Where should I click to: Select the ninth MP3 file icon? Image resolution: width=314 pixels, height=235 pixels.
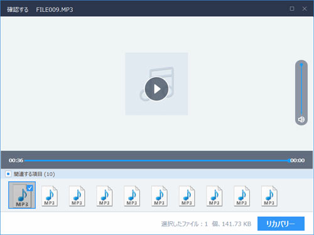coord(242,196)
